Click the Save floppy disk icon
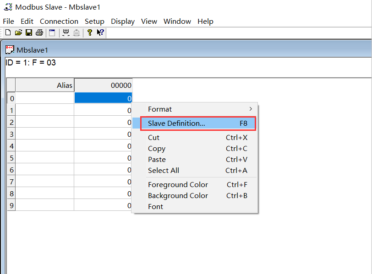Image resolution: width=372 pixels, height=274 pixels. (x=28, y=32)
